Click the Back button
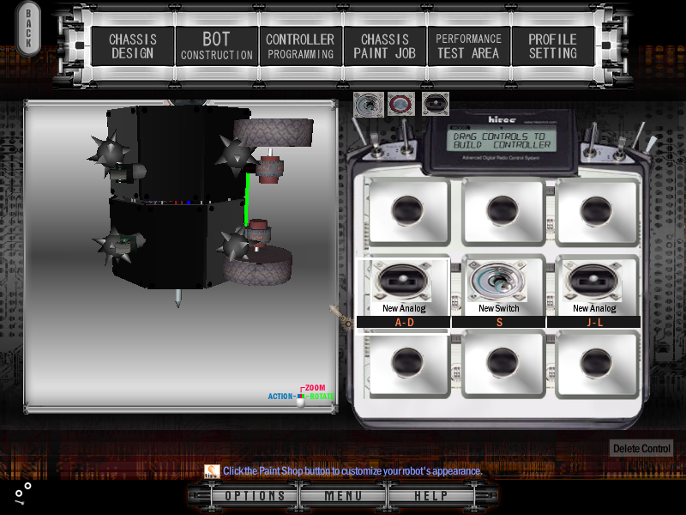This screenshot has height=515, width=686. pos(28,29)
